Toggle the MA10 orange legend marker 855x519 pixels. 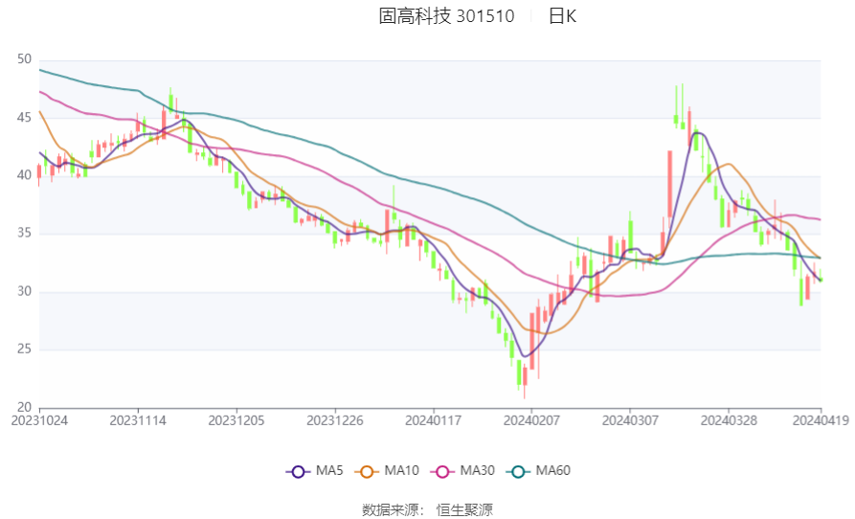(x=367, y=471)
